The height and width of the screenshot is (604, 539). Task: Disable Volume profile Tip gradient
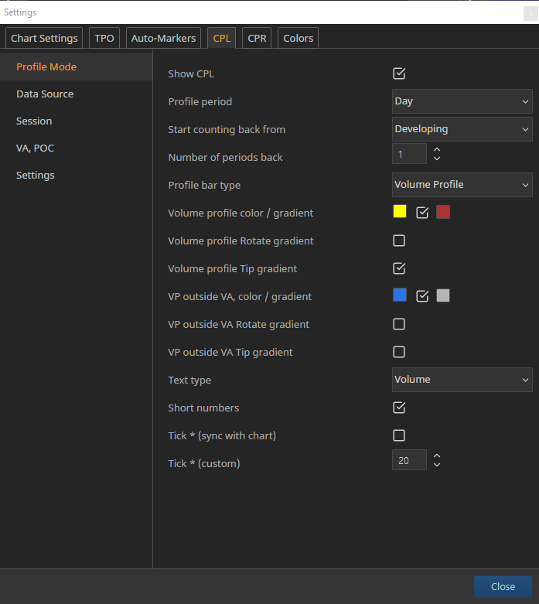pyautogui.click(x=399, y=268)
